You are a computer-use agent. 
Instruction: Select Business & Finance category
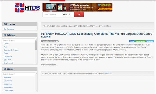pos(11,50)
